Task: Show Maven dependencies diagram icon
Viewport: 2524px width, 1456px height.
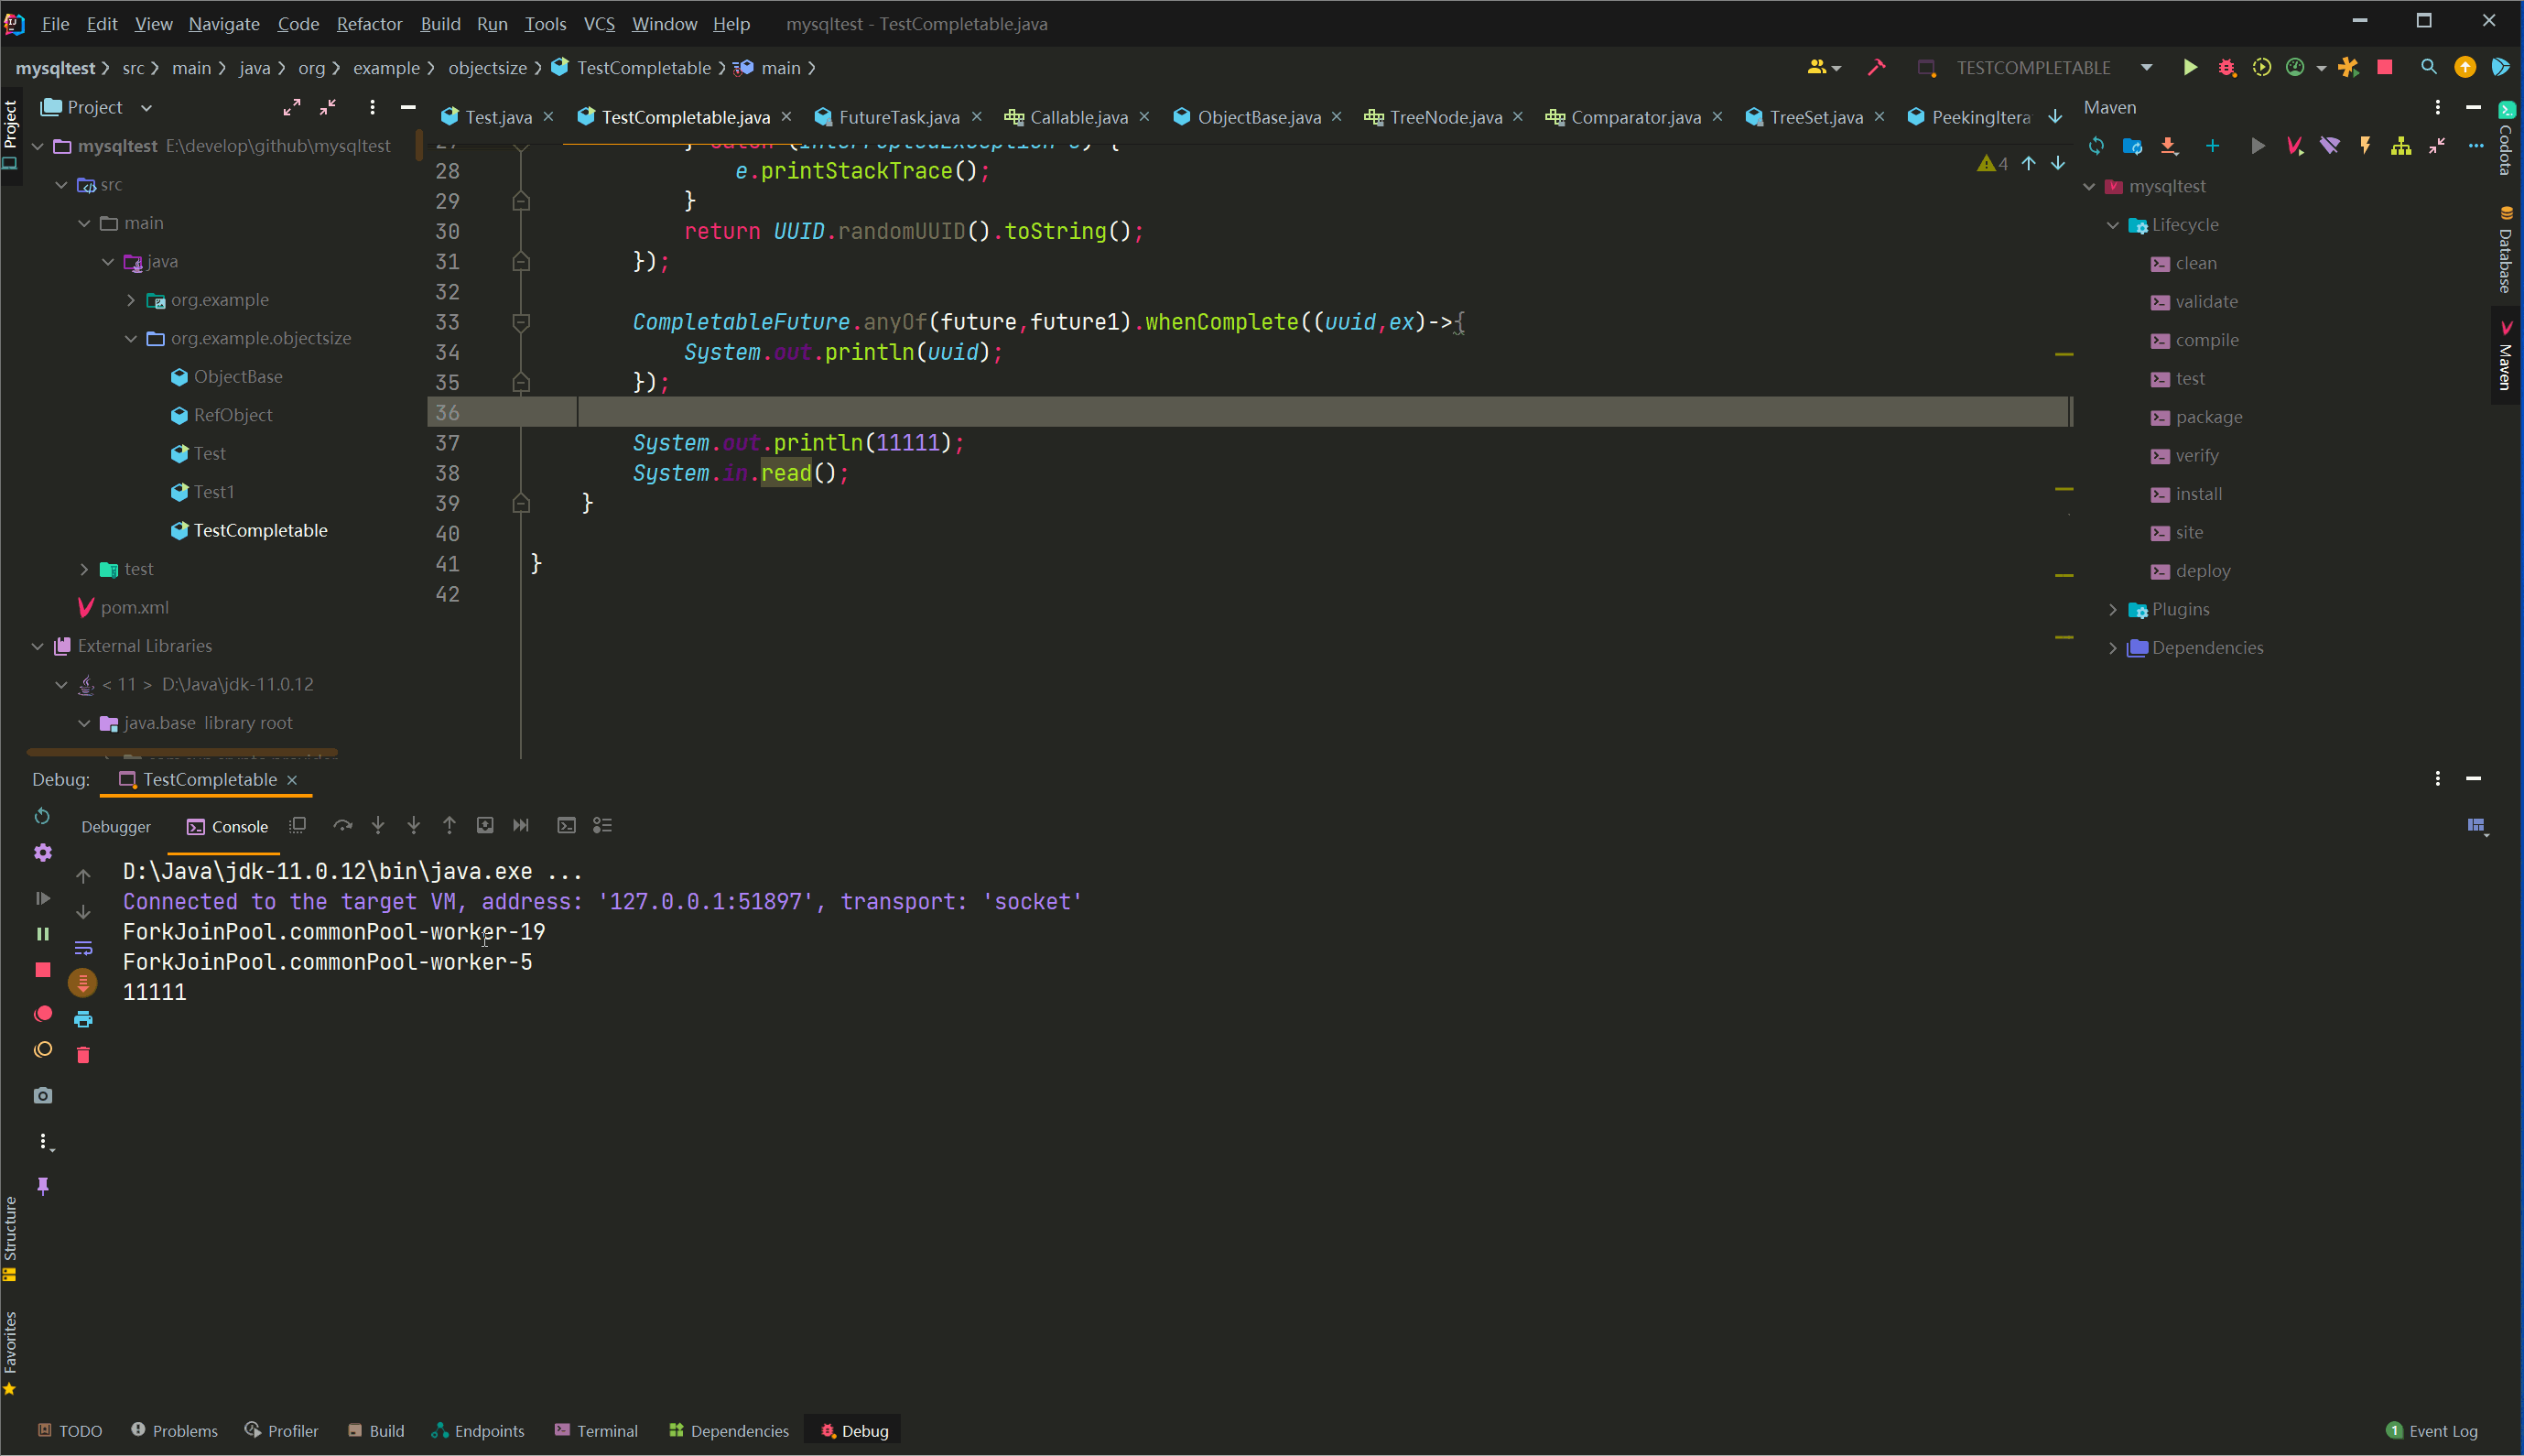Action: click(x=2401, y=147)
